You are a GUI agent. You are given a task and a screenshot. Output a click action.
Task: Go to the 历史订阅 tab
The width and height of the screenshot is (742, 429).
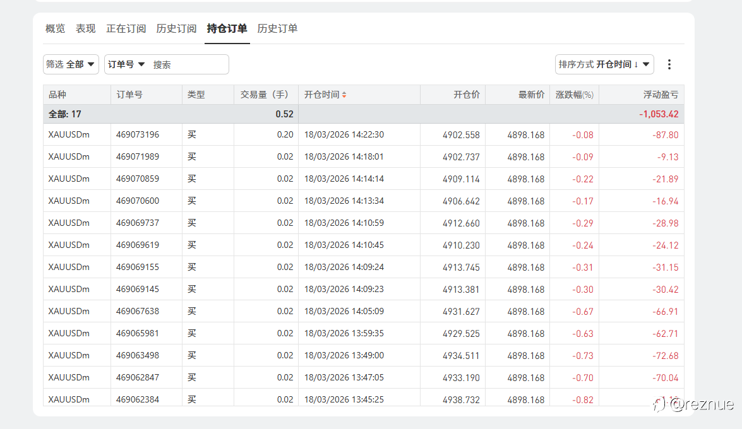tap(176, 29)
